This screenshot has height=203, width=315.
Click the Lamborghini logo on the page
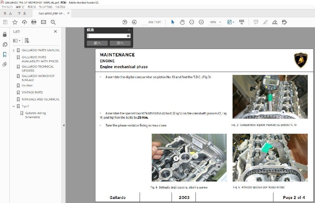(x=301, y=60)
